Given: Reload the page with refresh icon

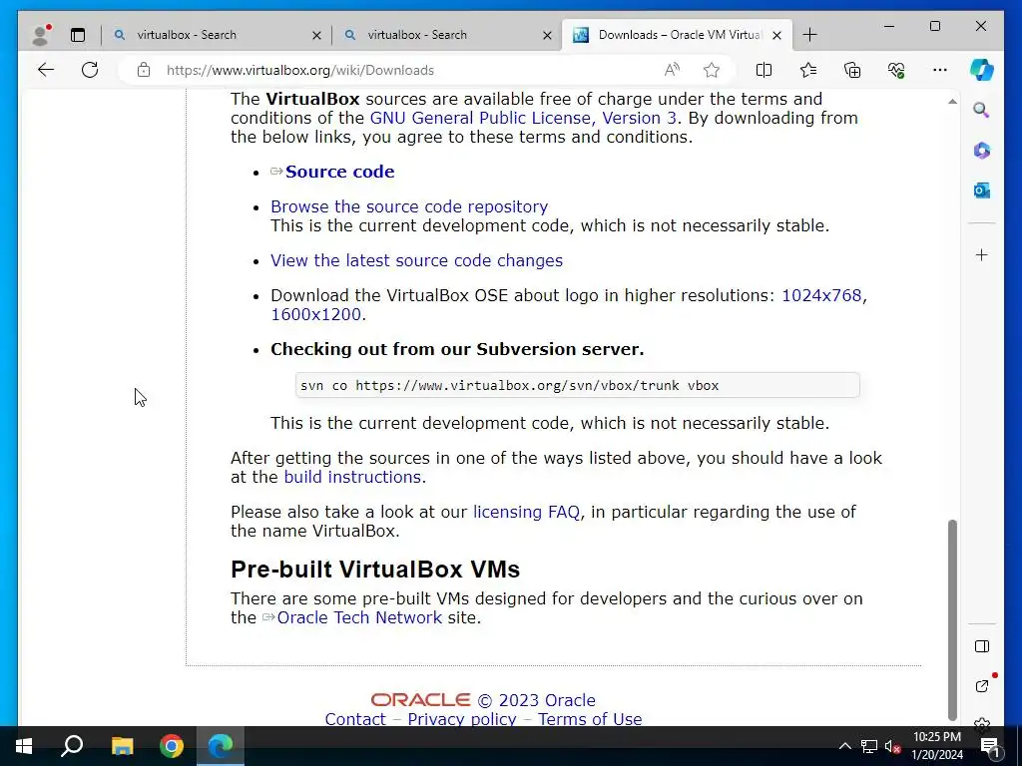Looking at the screenshot, I should (x=90, y=70).
